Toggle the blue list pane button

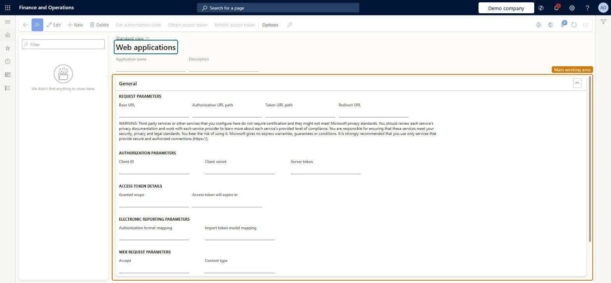click(x=37, y=25)
